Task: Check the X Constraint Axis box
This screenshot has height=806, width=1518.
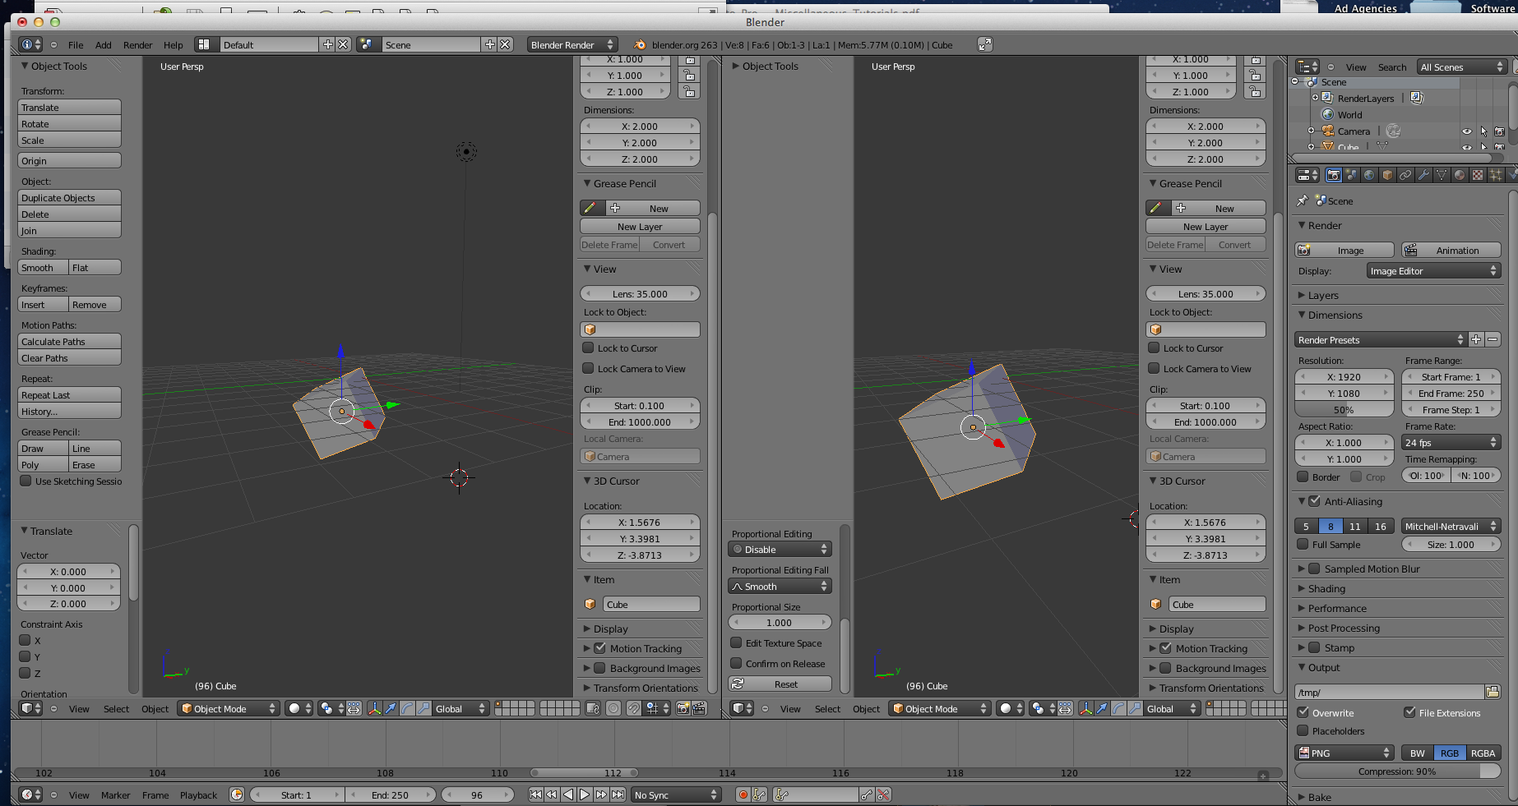Action: pos(25,640)
